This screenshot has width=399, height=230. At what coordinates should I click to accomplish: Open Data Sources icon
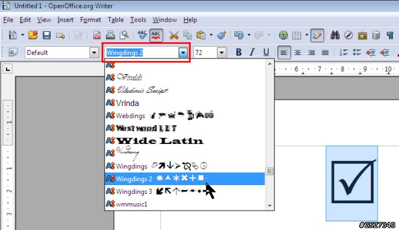coord(376,35)
